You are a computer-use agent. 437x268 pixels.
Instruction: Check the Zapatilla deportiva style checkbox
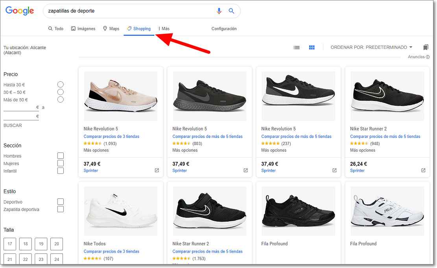(60, 209)
